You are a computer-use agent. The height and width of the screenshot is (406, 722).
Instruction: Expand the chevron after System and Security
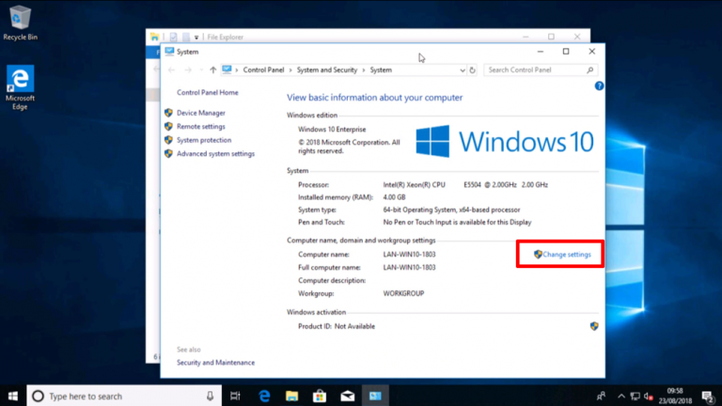tap(364, 70)
